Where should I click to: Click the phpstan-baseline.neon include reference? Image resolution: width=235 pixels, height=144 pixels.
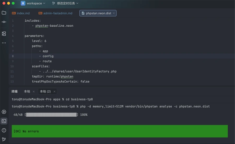pos(54,26)
